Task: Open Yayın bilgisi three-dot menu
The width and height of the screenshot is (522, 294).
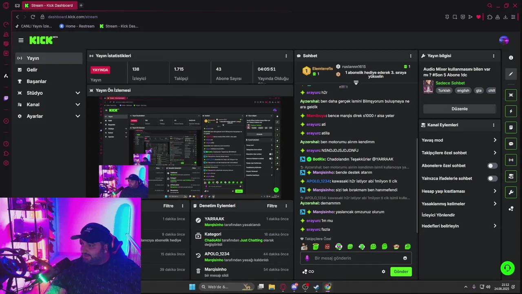Action: (493, 56)
